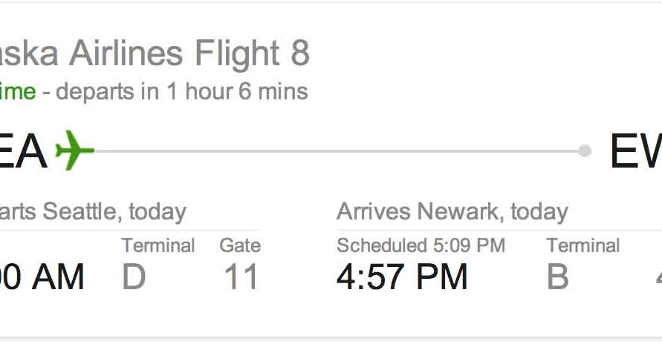Click the departure Terminal label
The image size is (662, 347).
tap(158, 245)
